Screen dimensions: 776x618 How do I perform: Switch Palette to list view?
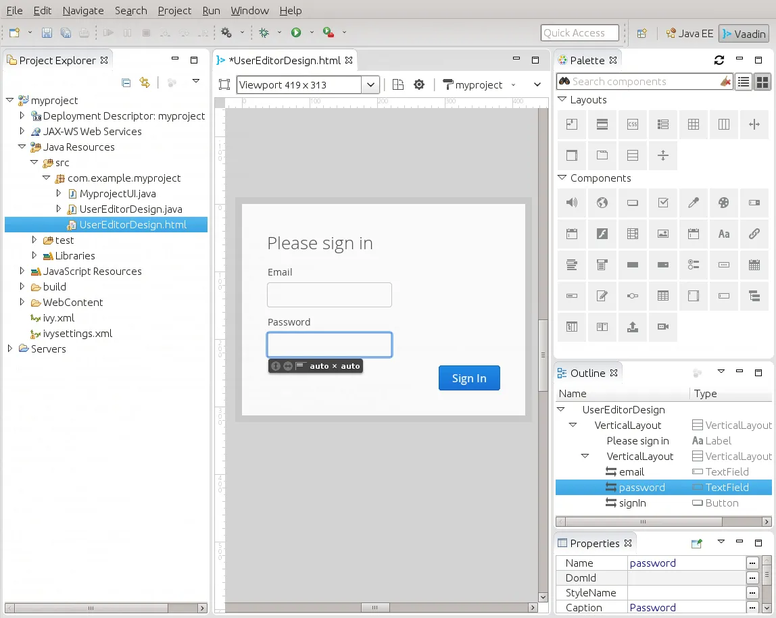[x=744, y=82]
